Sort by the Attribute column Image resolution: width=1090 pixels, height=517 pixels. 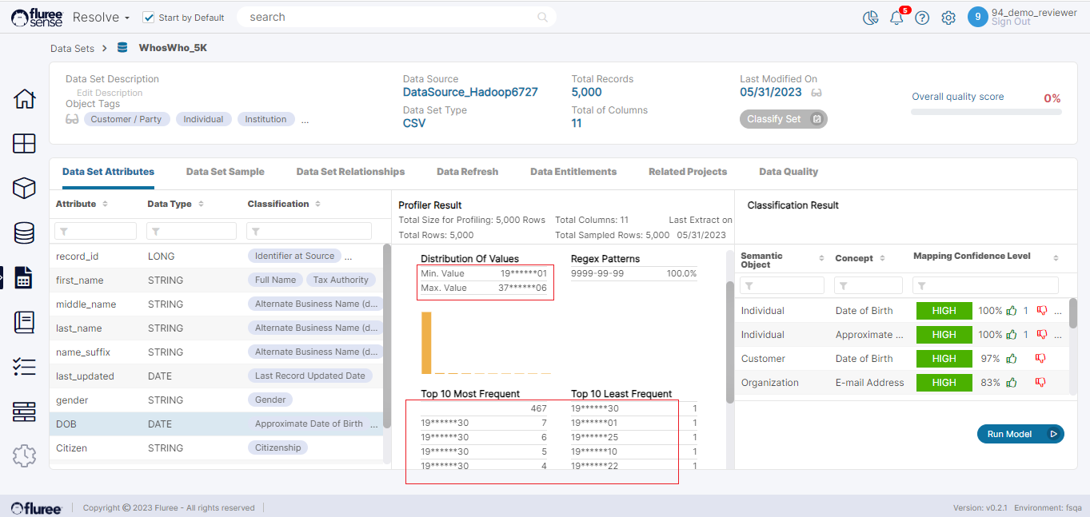click(105, 205)
